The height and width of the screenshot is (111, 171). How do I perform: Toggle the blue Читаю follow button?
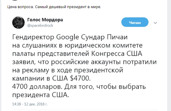point(135,22)
